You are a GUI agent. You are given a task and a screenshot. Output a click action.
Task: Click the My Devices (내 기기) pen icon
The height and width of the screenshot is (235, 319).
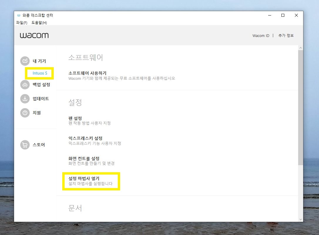(x=25, y=61)
